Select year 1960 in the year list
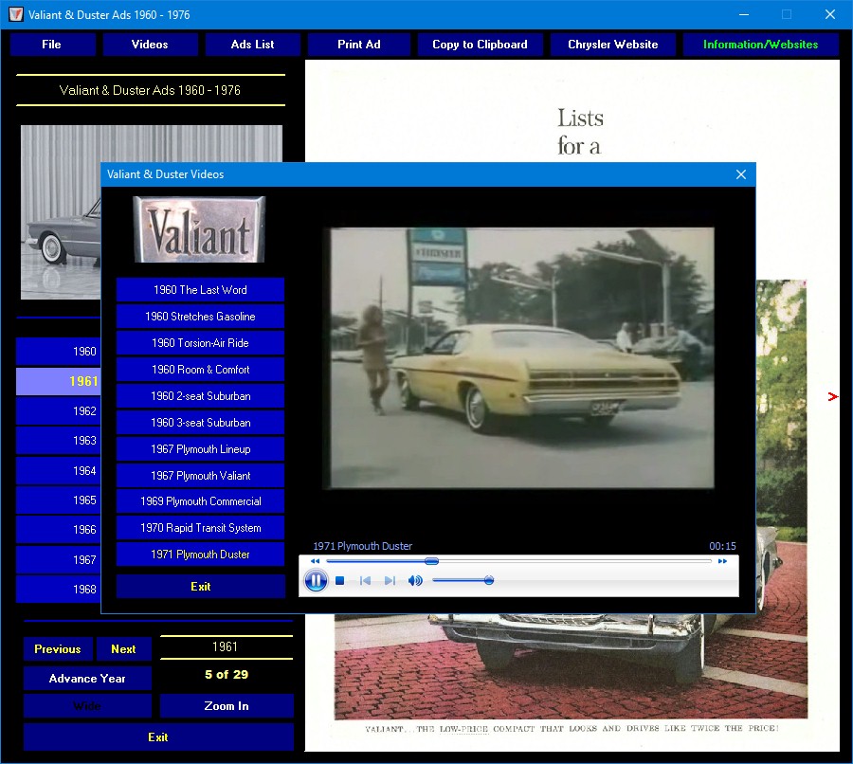Screen dimensions: 853x764 (x=59, y=352)
